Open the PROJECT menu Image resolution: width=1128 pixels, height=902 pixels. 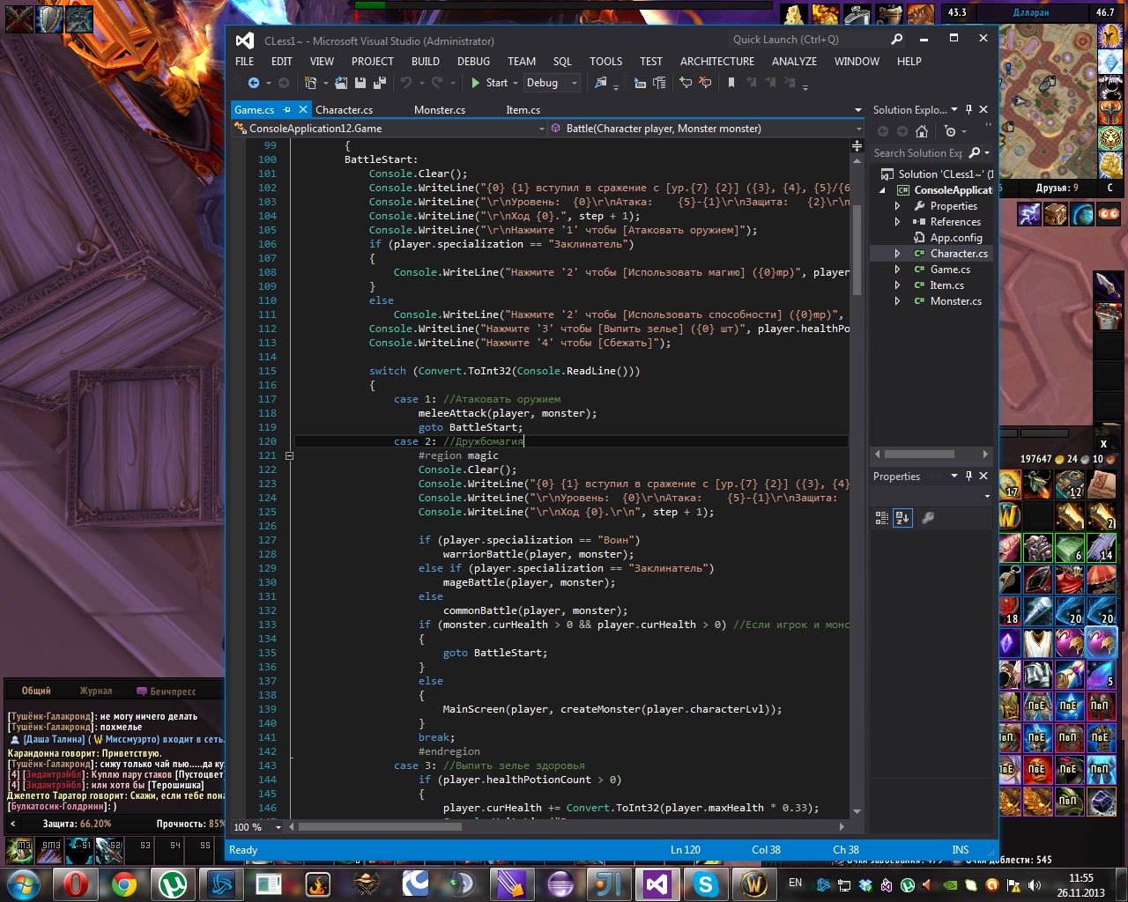point(373,62)
